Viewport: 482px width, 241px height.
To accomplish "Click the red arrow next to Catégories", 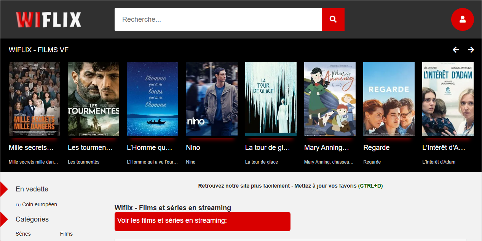I will pyautogui.click(x=4, y=219).
